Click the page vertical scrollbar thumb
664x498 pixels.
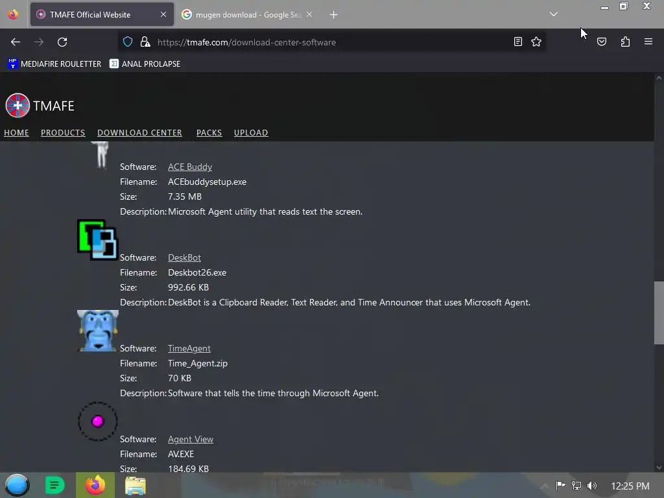pos(659,313)
